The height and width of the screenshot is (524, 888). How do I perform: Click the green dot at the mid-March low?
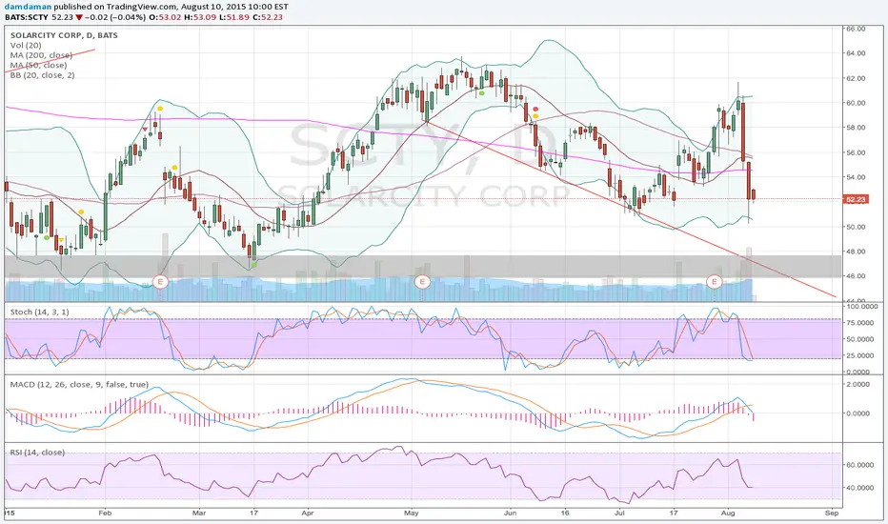(253, 265)
